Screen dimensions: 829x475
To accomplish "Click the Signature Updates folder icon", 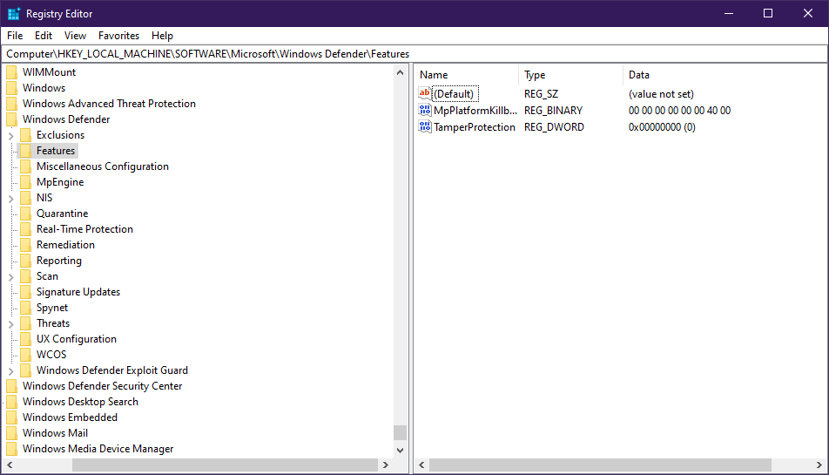I will pyautogui.click(x=25, y=292).
